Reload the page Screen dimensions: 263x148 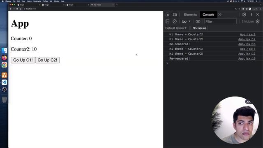point(17,9)
